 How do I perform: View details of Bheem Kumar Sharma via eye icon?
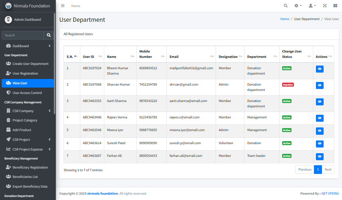point(320,69)
